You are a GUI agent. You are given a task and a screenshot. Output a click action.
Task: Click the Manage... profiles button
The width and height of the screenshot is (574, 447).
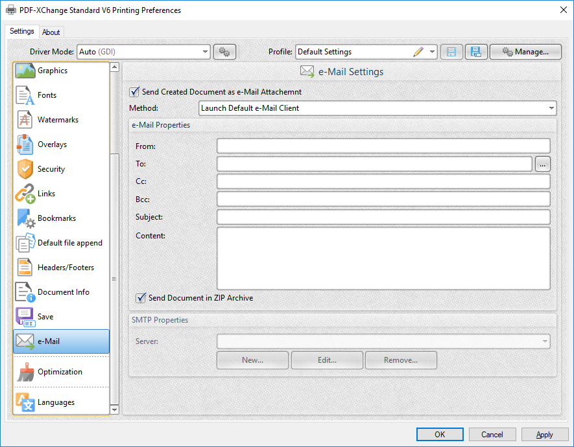click(525, 52)
